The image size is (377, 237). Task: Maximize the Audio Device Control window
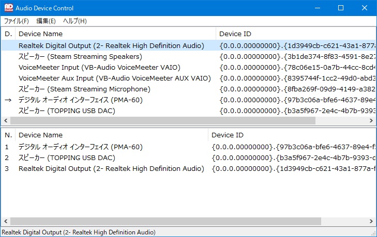(341, 8)
